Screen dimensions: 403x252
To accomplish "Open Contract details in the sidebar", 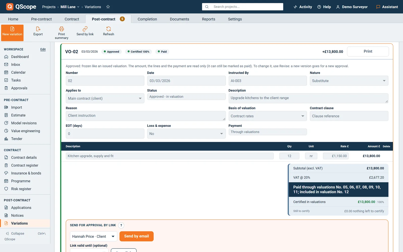I will pos(25,157).
